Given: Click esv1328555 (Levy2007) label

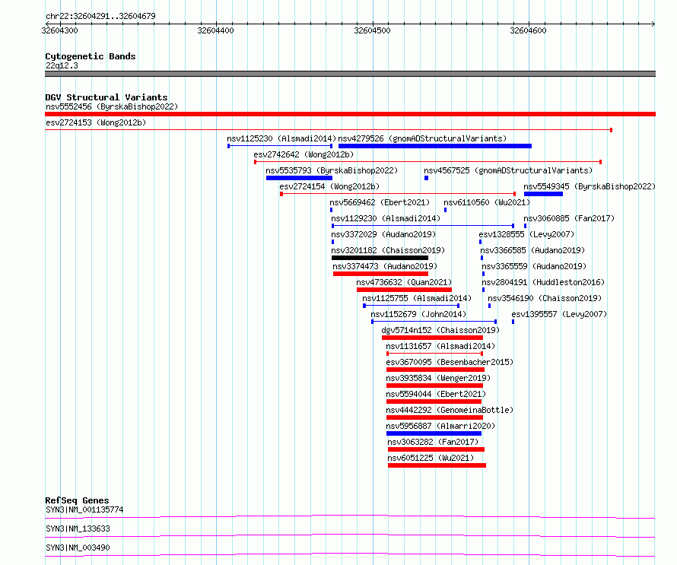Looking at the screenshot, I should 526,234.
